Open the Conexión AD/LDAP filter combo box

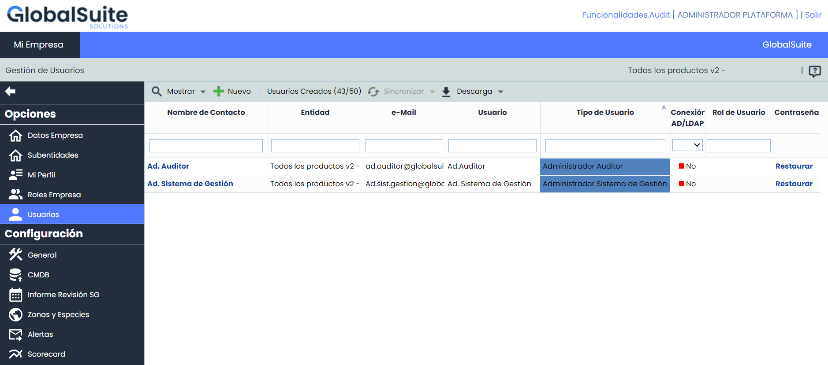pos(687,145)
